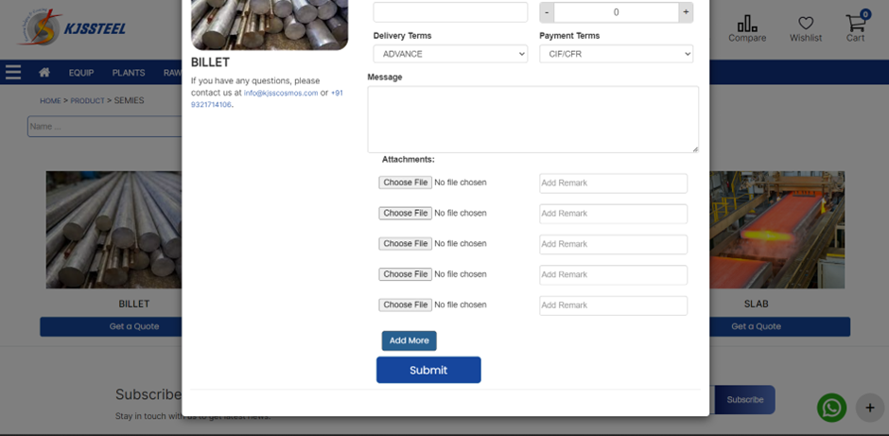889x436 pixels.
Task: Submit the quote form
Action: pyautogui.click(x=428, y=370)
